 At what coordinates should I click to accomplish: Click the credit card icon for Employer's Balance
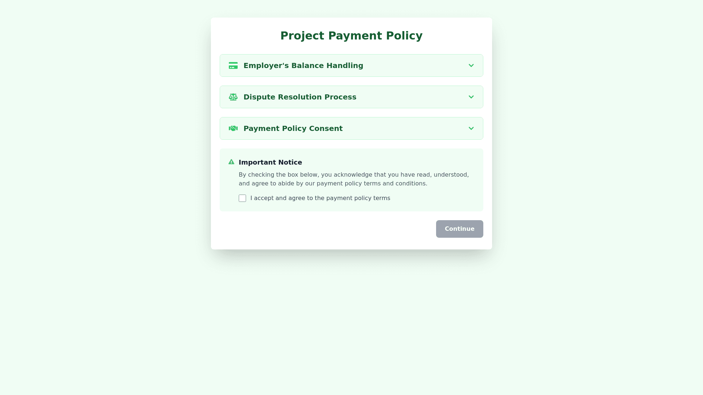coord(233,65)
